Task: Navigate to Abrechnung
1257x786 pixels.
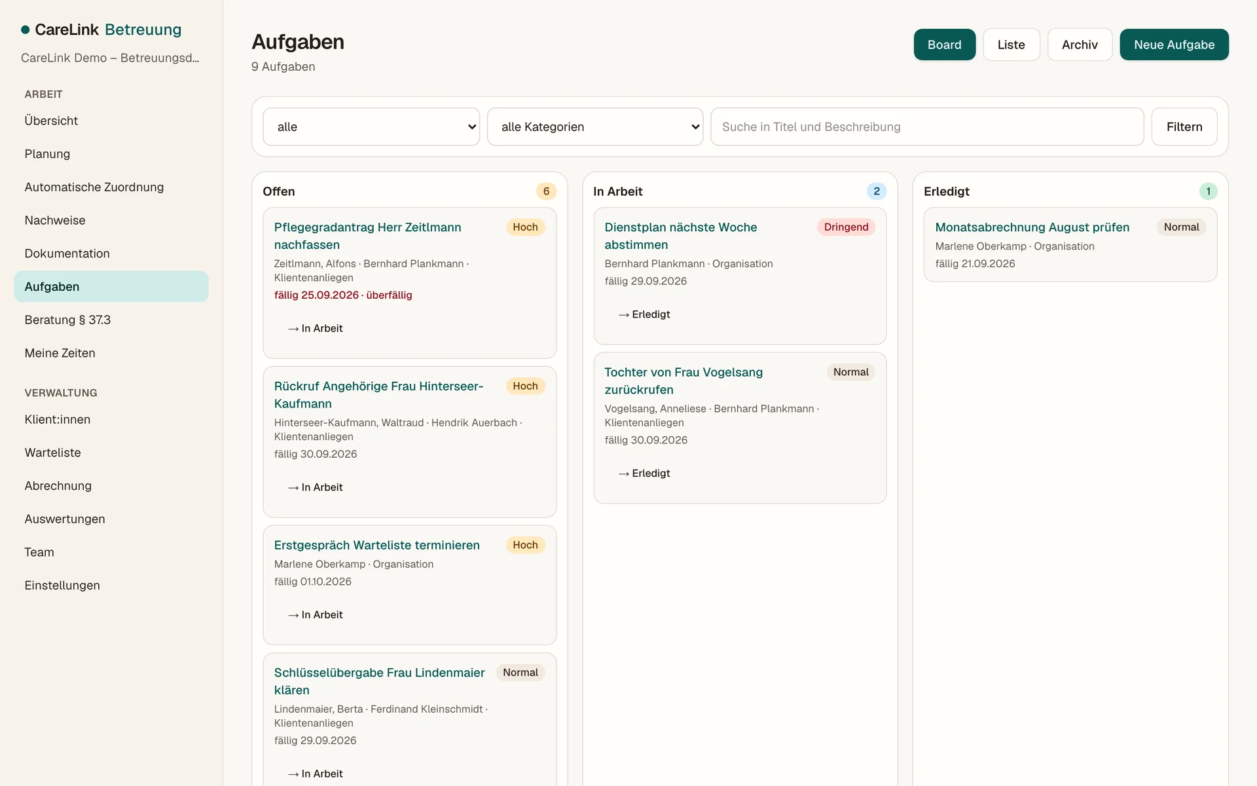Action: [x=111, y=486]
